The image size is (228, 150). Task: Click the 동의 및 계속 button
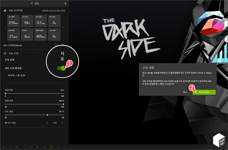(x=204, y=92)
